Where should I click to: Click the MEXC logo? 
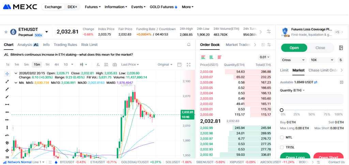coord(20,7)
